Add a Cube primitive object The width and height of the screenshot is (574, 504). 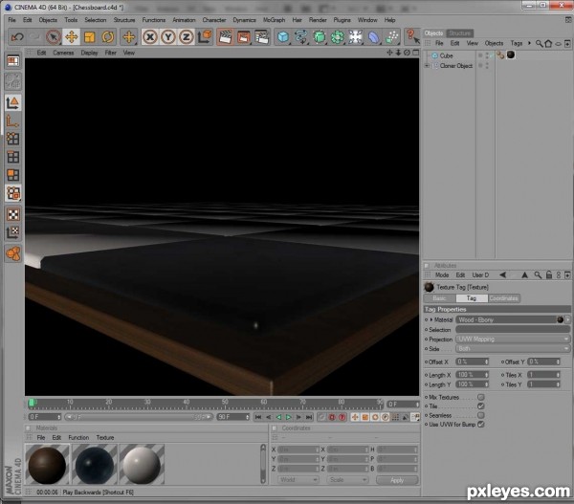283,37
